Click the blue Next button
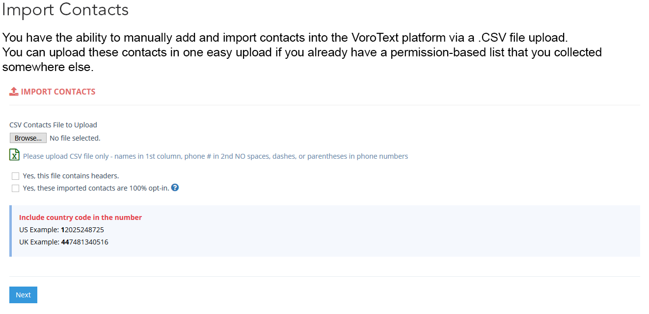This screenshot has width=649, height=314. tap(23, 295)
